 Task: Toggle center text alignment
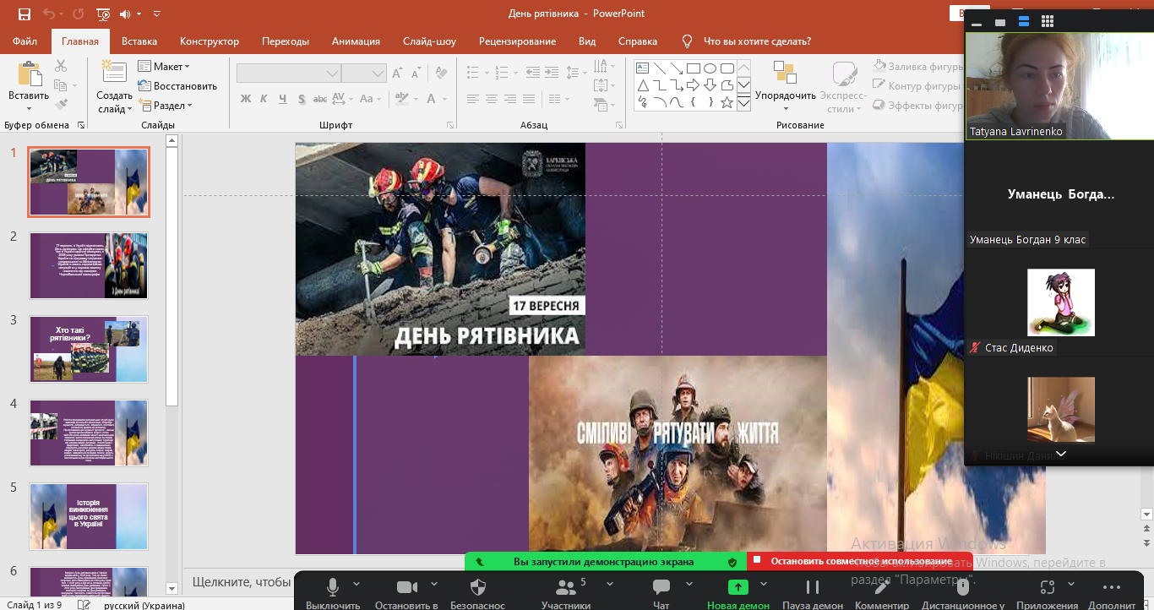[x=492, y=99]
